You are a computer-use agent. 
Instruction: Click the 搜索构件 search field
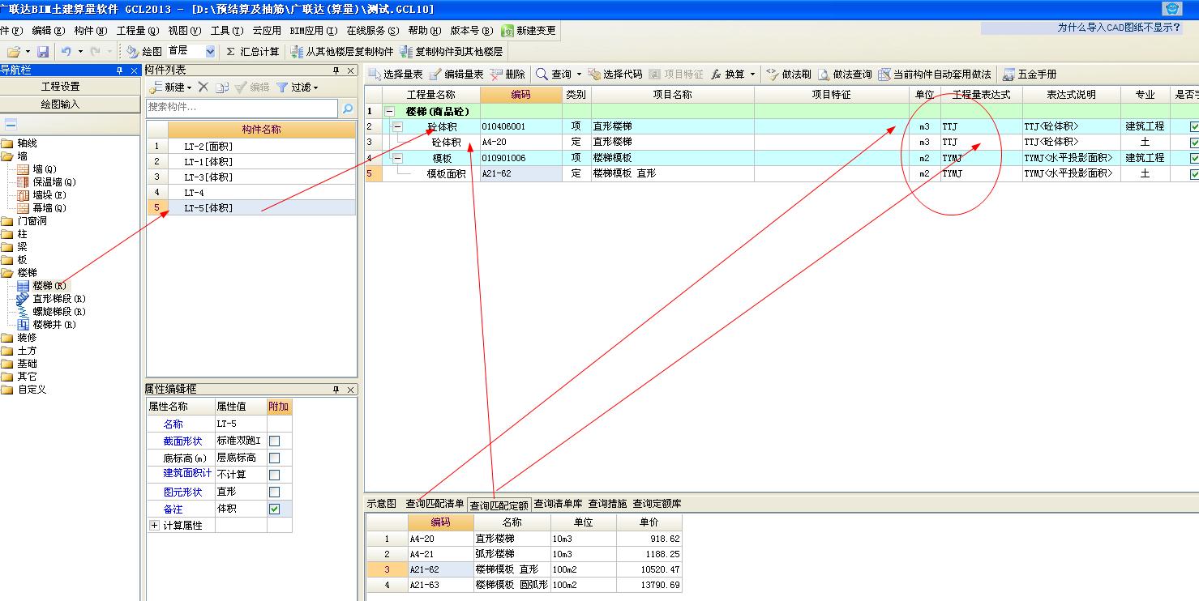(242, 108)
